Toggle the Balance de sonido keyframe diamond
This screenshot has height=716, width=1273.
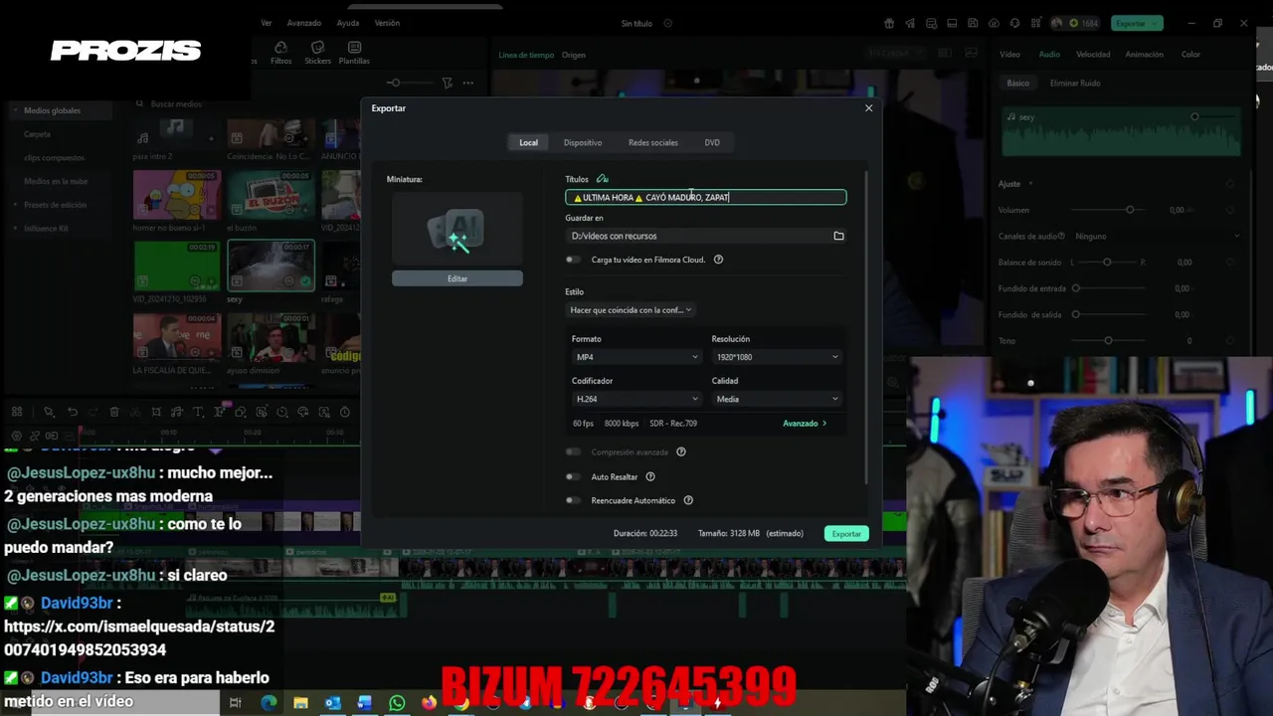(1230, 263)
